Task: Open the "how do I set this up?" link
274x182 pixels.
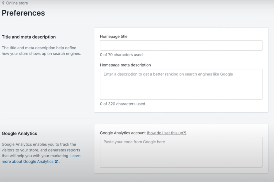Action: coord(166,133)
